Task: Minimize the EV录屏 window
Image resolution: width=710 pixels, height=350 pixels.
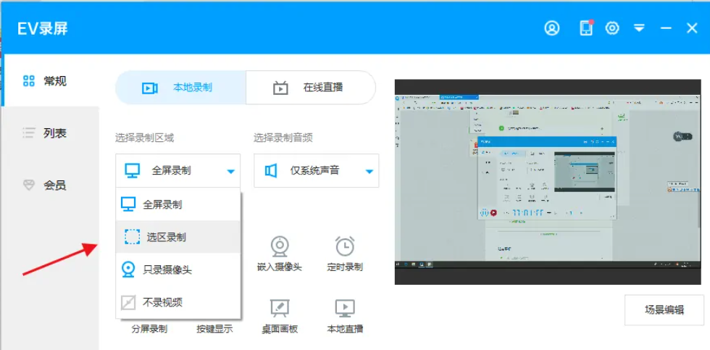Action: pyautogui.click(x=666, y=28)
